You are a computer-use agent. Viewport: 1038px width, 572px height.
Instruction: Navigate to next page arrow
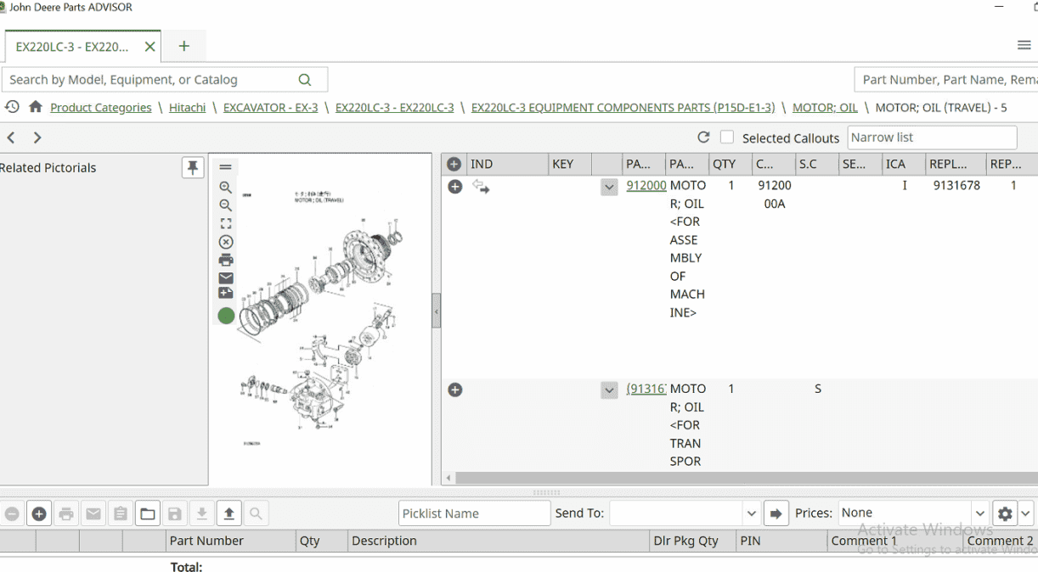[x=37, y=137]
